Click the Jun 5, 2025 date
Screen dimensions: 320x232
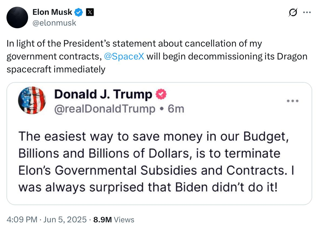click(65, 220)
